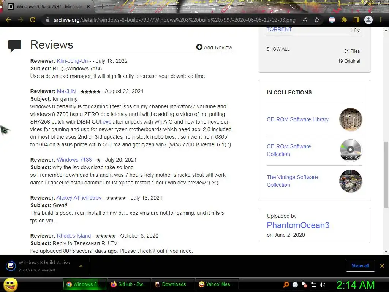Image resolution: width=389 pixels, height=292 pixels.
Task: Open the volume speaker tray icon
Action: click(323, 285)
